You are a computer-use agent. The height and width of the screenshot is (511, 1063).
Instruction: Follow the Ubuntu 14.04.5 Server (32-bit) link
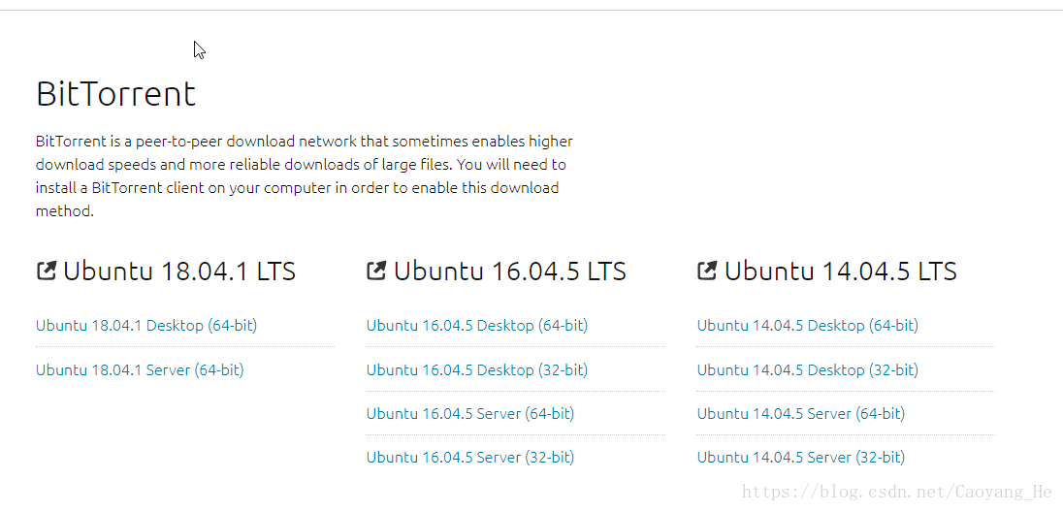click(800, 458)
